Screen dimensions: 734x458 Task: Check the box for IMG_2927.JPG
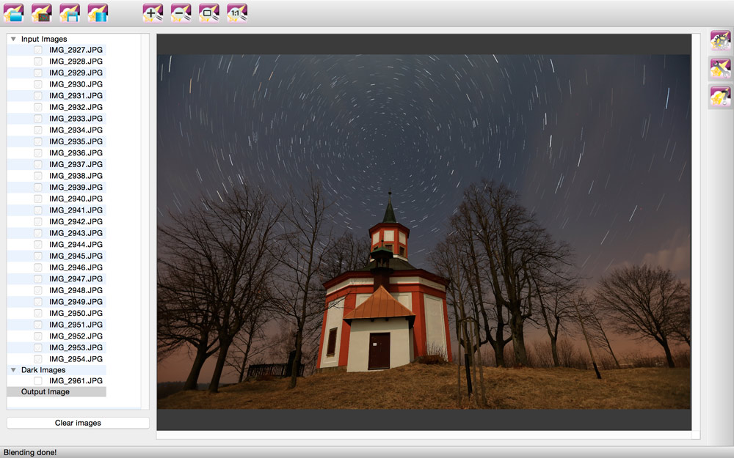pos(38,50)
